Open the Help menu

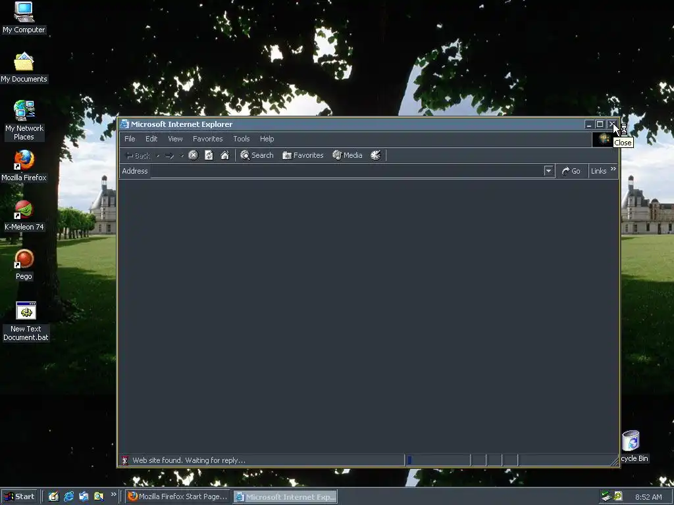[x=267, y=139]
